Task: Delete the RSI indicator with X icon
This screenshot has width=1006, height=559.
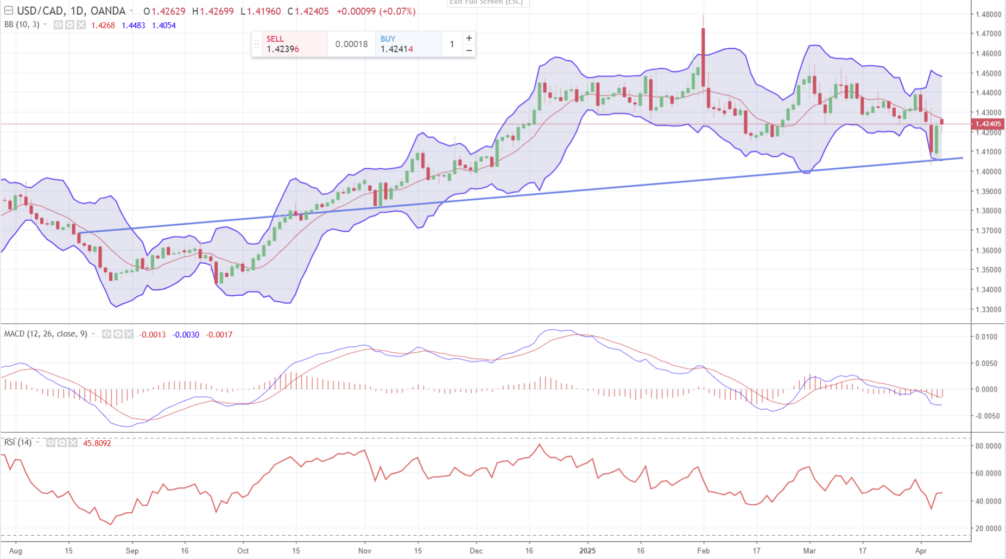Action: coord(73,443)
